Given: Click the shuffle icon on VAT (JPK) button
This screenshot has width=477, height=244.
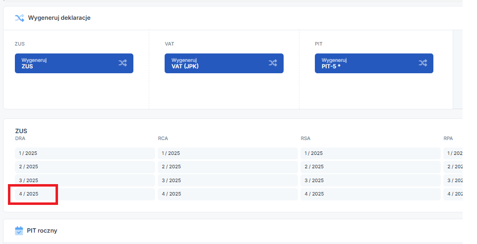Looking at the screenshot, I should pos(273,63).
